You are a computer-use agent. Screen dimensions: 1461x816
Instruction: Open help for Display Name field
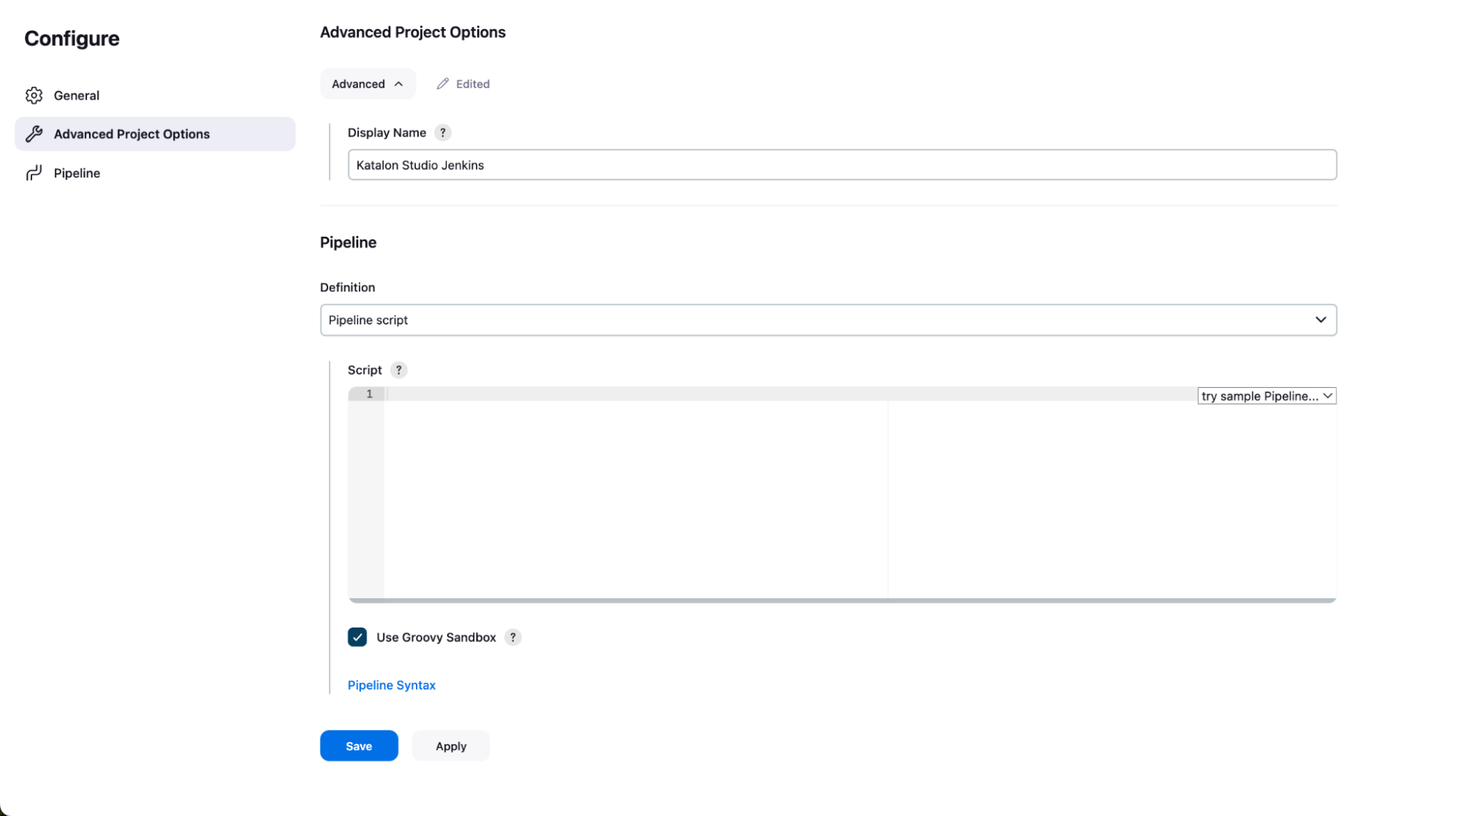443,133
